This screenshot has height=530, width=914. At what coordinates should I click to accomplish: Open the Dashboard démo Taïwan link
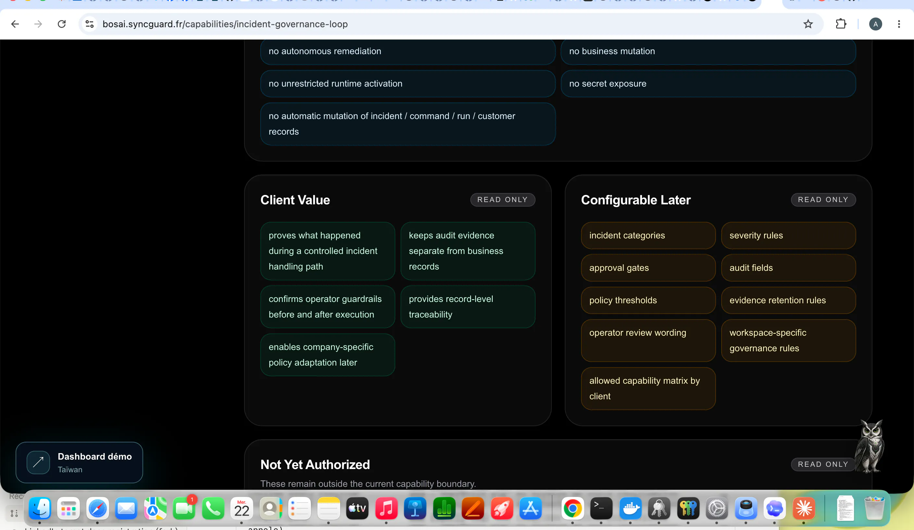[79, 462]
